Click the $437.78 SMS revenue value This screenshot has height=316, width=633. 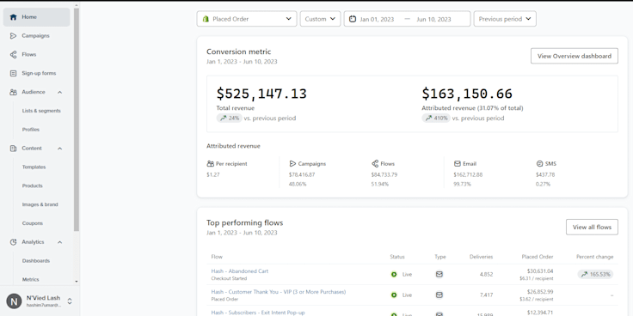pos(545,175)
